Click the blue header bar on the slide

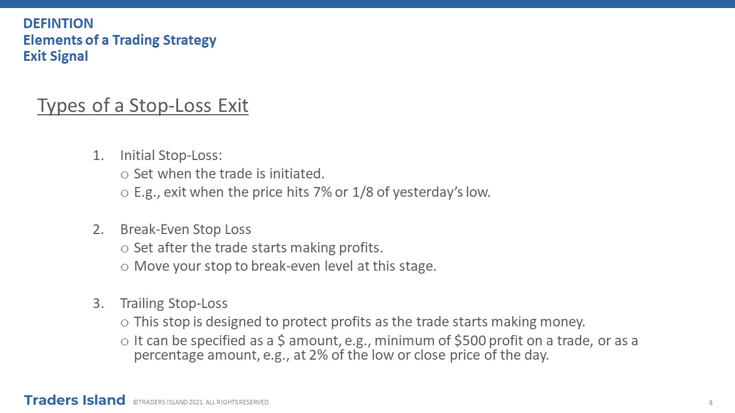pyautogui.click(x=367, y=4)
